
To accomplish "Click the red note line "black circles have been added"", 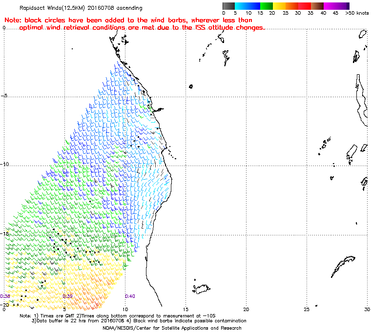I will click(x=128, y=20).
